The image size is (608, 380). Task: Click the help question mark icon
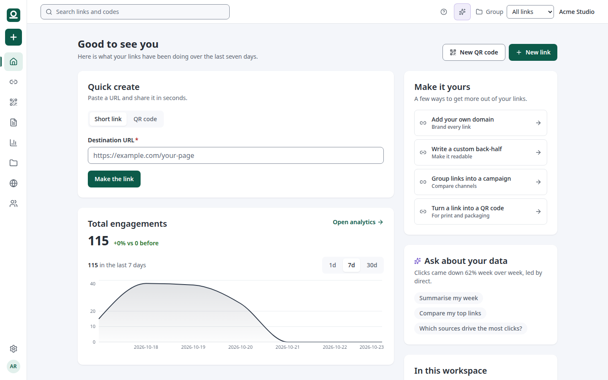coord(444,12)
